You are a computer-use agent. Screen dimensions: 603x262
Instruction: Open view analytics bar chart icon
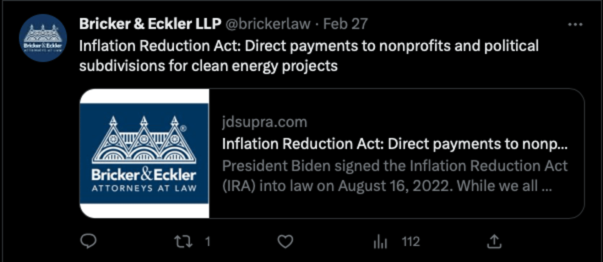380,242
